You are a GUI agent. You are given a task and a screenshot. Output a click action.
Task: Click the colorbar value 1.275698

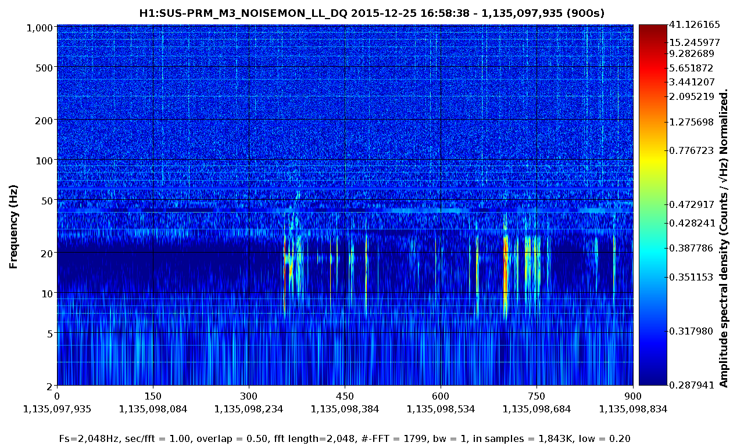[x=691, y=122]
